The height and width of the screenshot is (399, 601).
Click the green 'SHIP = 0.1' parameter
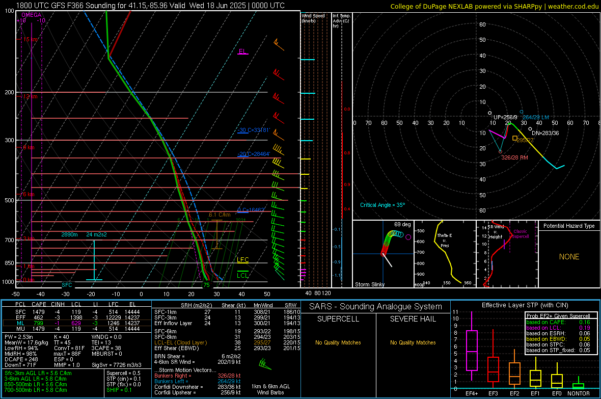click(x=119, y=390)
